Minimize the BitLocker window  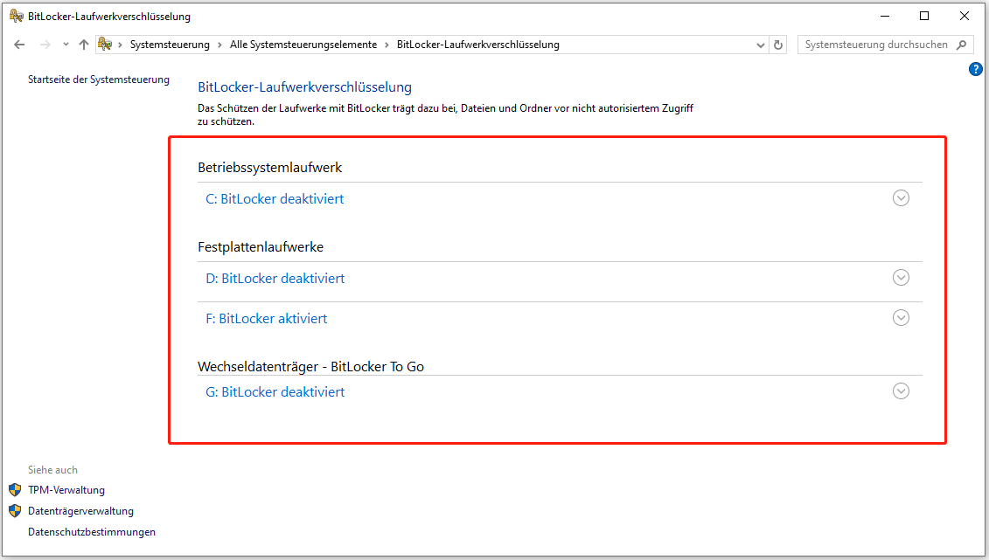[x=885, y=16]
